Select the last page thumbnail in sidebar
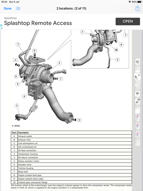This screenshot has height=191, width=143. click(x=137, y=142)
